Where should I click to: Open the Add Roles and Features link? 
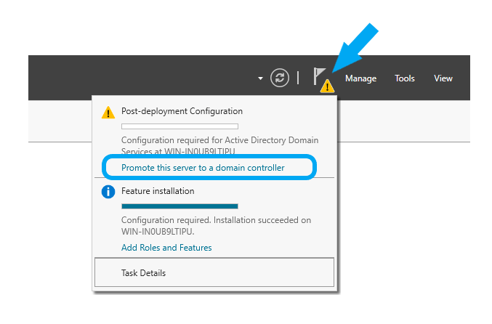point(166,248)
